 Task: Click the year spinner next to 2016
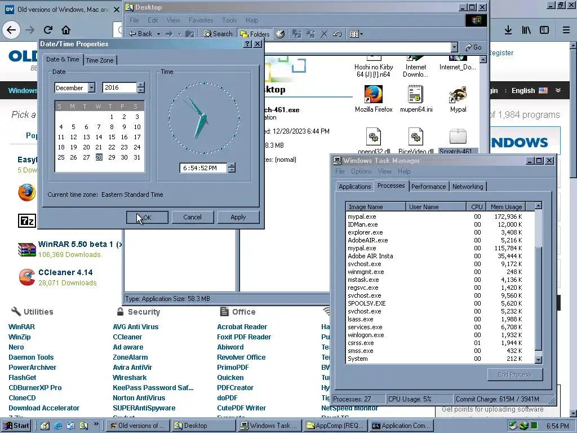(140, 87)
